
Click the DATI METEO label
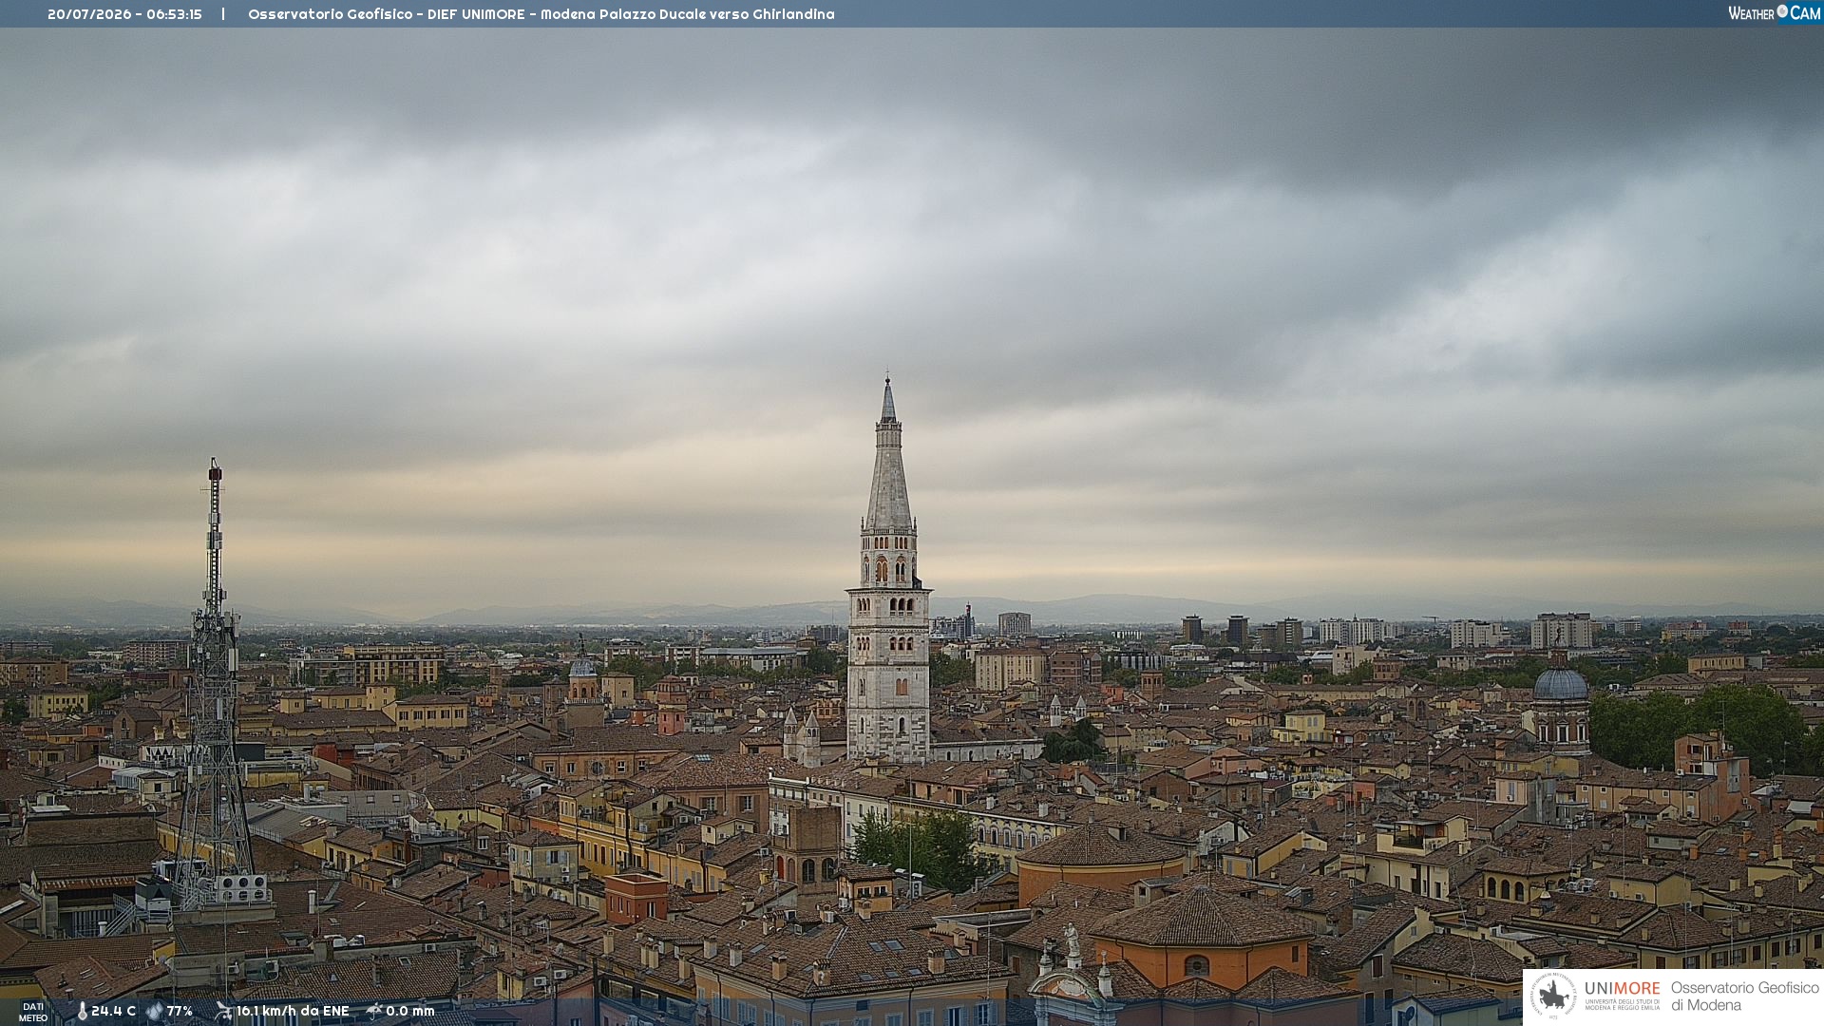point(33,1013)
